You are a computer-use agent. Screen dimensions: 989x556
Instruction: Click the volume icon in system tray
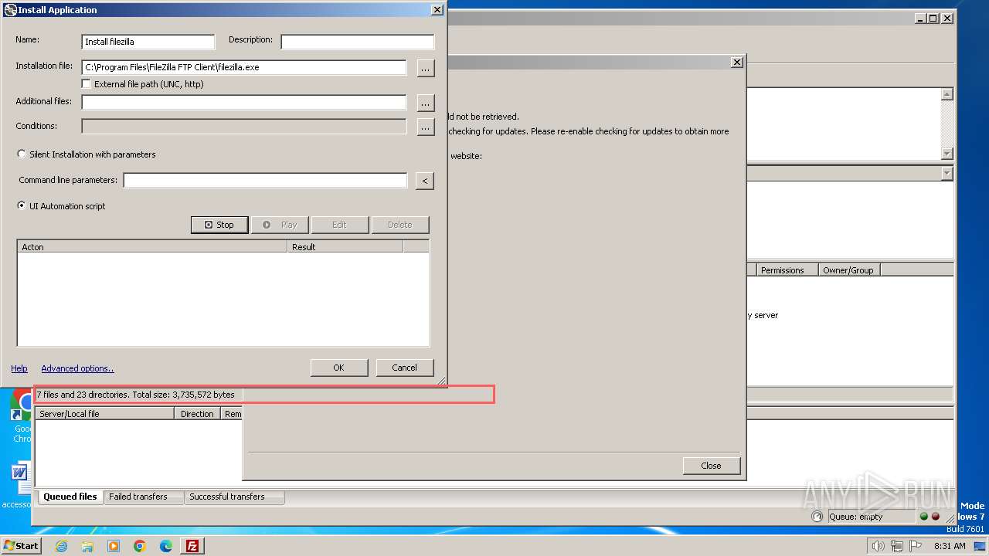coord(878,546)
